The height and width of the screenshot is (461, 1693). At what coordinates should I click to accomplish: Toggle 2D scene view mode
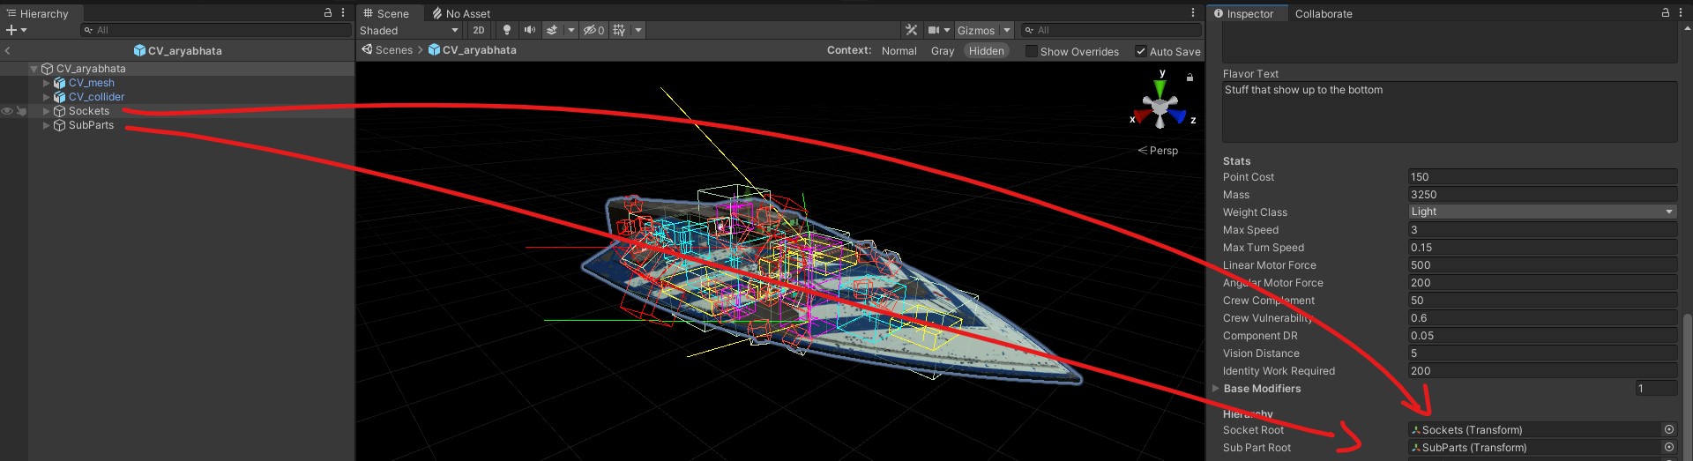coord(479,30)
